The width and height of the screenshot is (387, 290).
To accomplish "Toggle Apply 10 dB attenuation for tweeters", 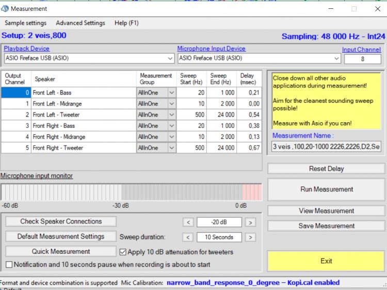I will coord(123,252).
